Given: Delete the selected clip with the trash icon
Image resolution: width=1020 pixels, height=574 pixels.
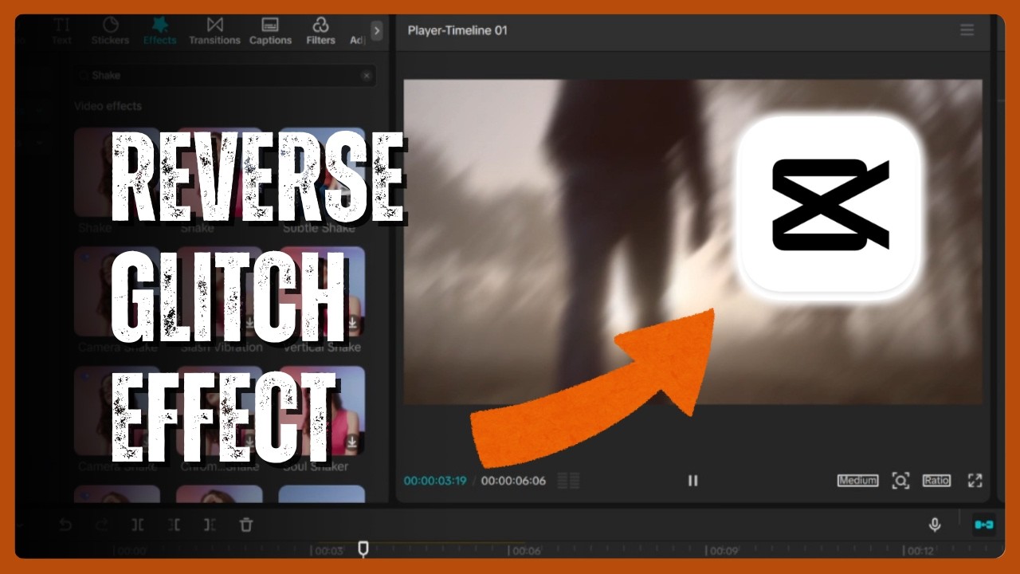Looking at the screenshot, I should coord(246,525).
